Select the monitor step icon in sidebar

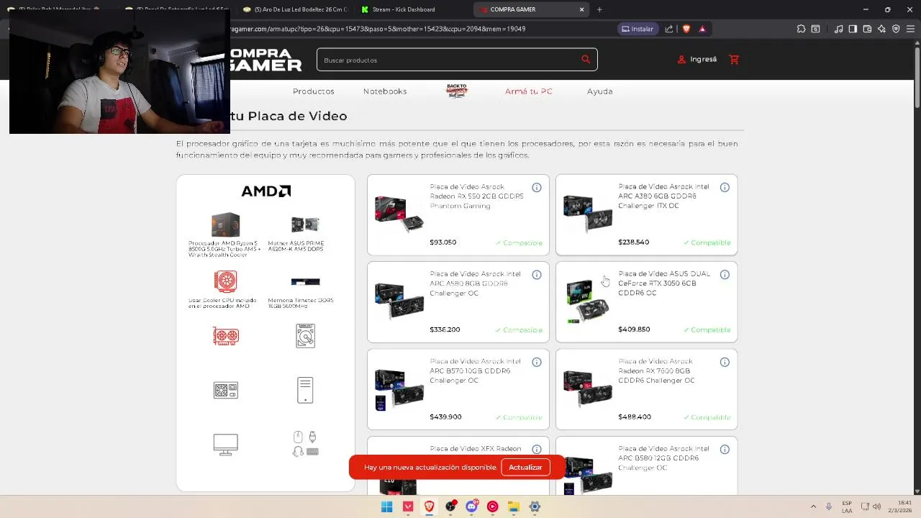coord(226,445)
